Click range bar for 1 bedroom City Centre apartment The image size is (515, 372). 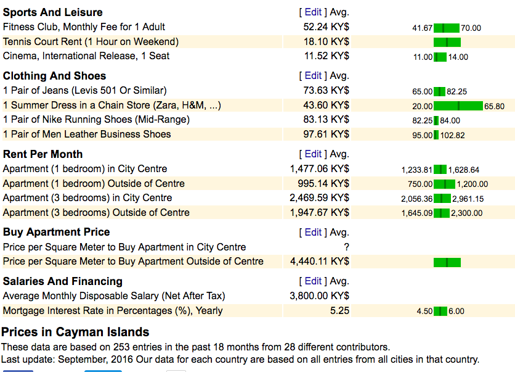[440, 170]
